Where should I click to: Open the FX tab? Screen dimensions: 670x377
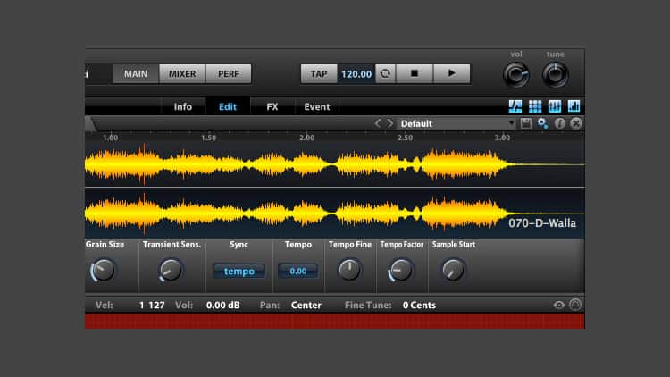click(272, 106)
